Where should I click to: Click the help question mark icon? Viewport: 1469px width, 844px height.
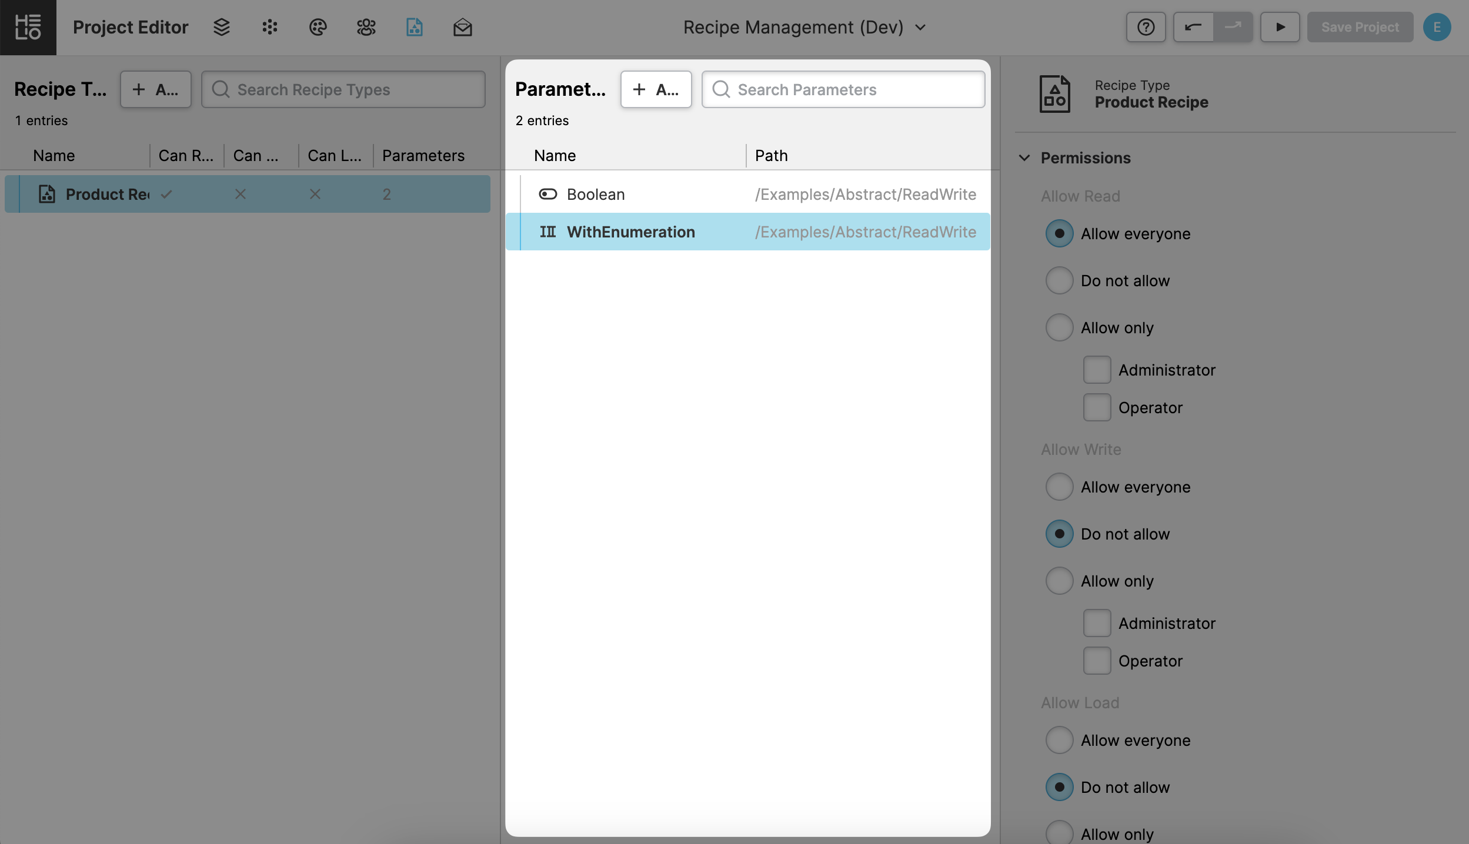(1146, 27)
